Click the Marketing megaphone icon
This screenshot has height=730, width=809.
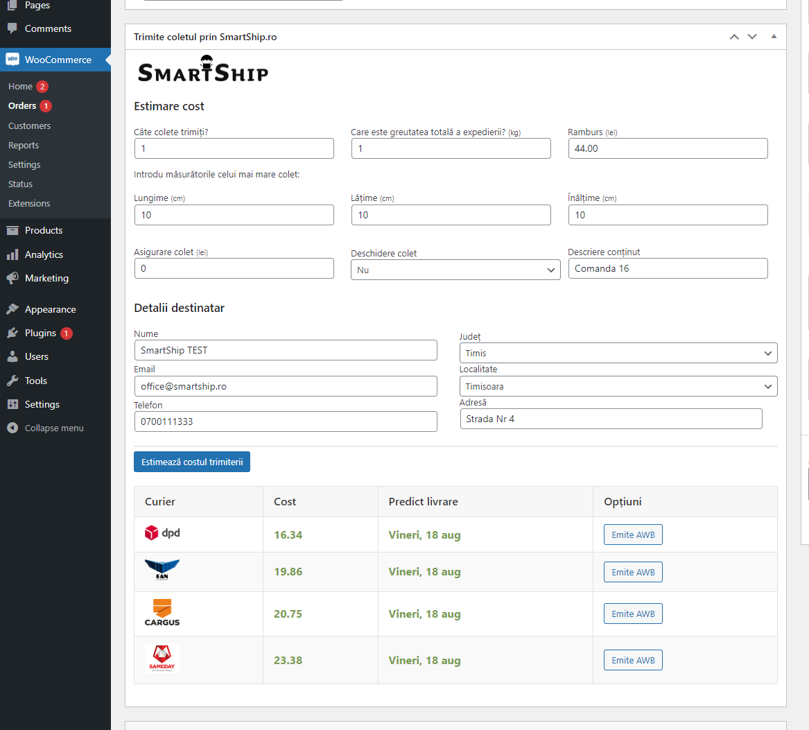[x=12, y=278]
